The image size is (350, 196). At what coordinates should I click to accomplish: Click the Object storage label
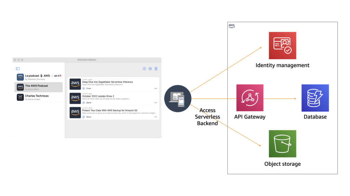click(x=282, y=164)
